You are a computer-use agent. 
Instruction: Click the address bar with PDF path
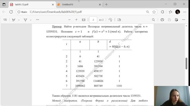tap(56, 12)
